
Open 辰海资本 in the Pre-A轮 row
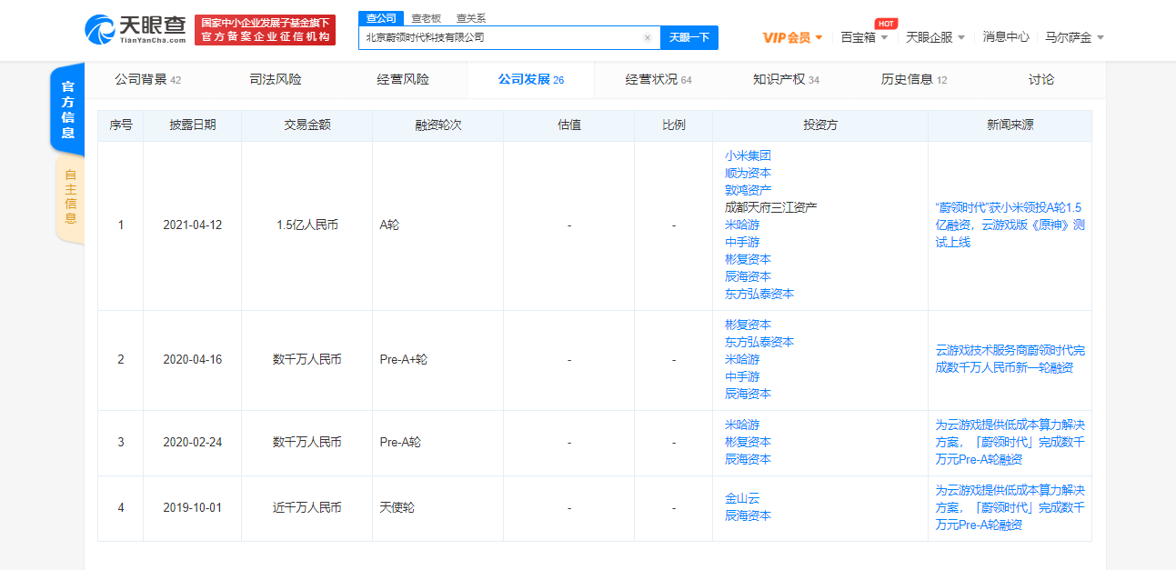coord(748,459)
